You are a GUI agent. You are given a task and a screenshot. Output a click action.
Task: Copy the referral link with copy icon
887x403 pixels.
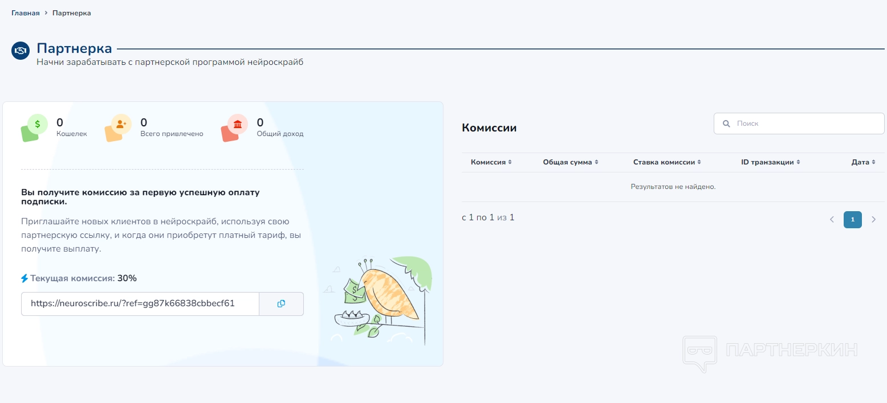(x=281, y=304)
